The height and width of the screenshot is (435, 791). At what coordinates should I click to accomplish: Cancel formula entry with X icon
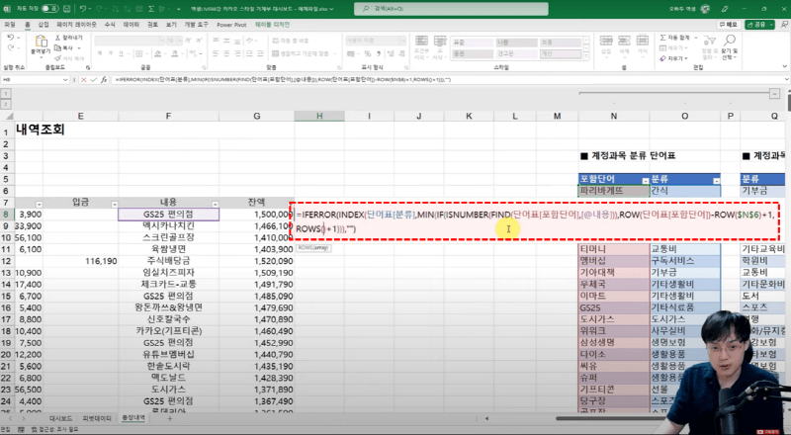tap(84, 77)
